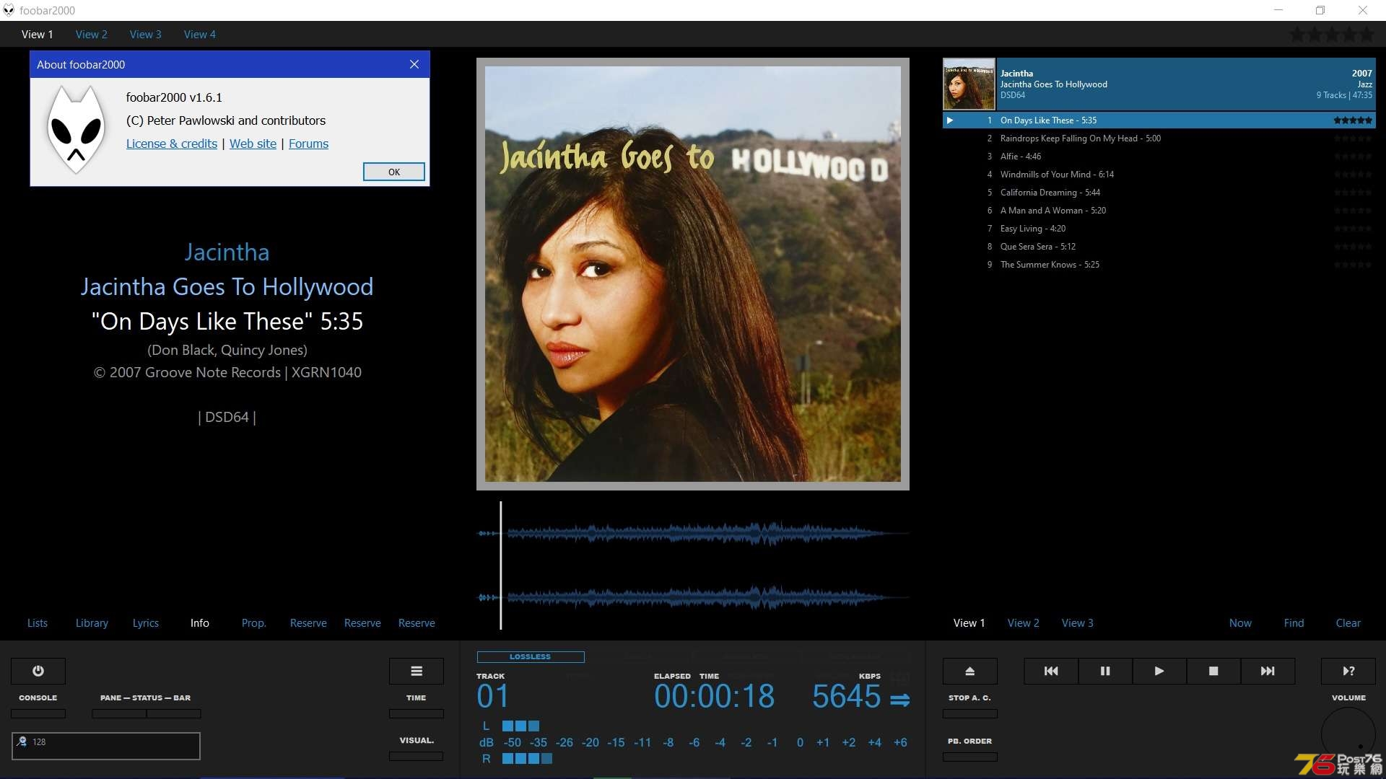Click the Find button under the playlist
The width and height of the screenshot is (1386, 779).
[1294, 622]
